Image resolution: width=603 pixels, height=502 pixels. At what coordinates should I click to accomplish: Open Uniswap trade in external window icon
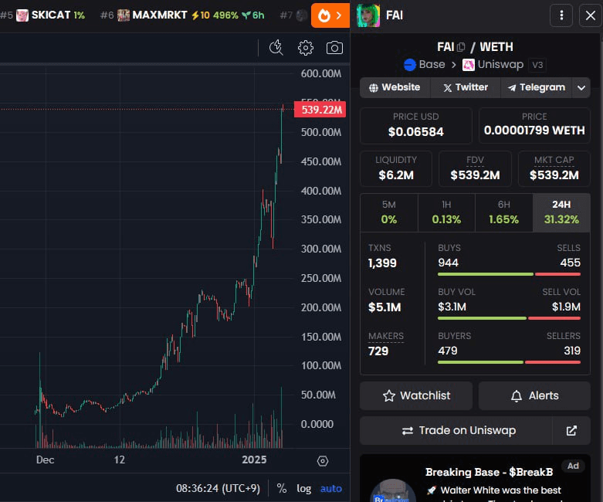tap(571, 430)
